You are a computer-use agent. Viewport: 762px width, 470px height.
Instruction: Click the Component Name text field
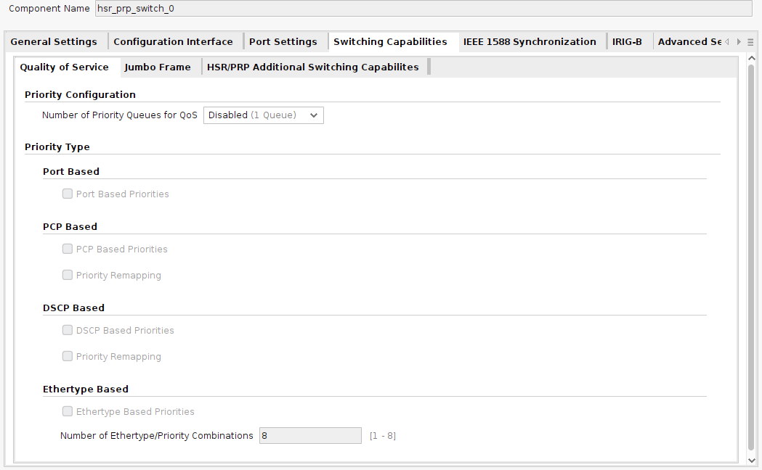coord(423,8)
